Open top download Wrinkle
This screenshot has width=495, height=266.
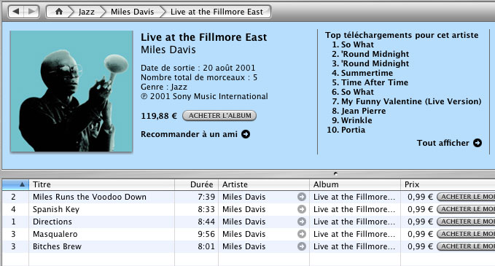356,120
